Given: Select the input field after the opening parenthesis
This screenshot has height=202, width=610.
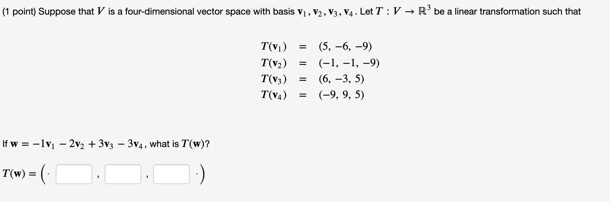Looking at the screenshot, I should point(74,174).
